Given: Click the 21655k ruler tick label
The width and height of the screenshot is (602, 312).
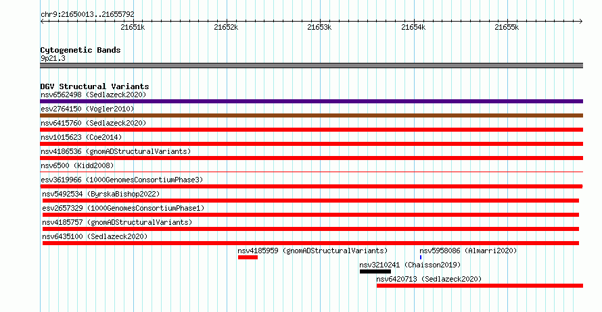Looking at the screenshot, I should click(x=507, y=27).
